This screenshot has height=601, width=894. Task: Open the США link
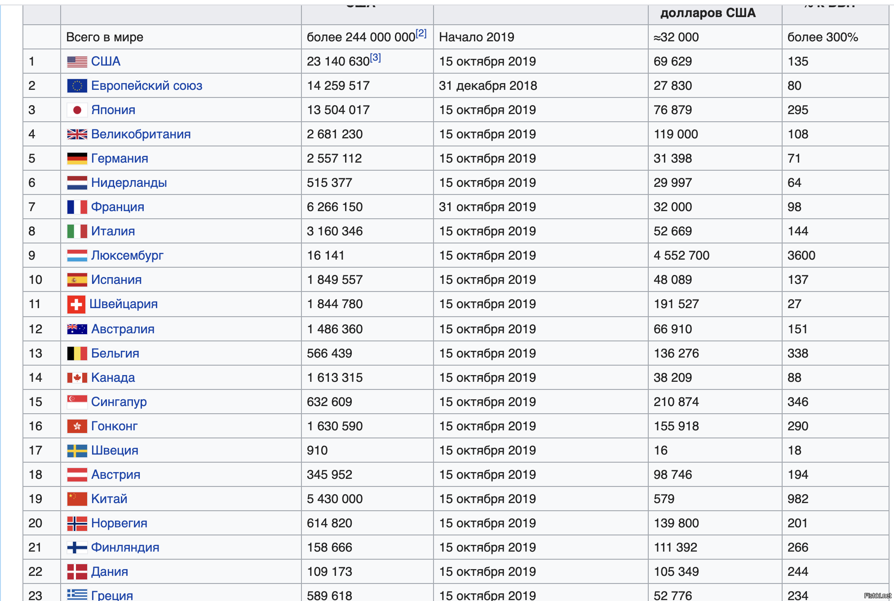[x=106, y=62]
